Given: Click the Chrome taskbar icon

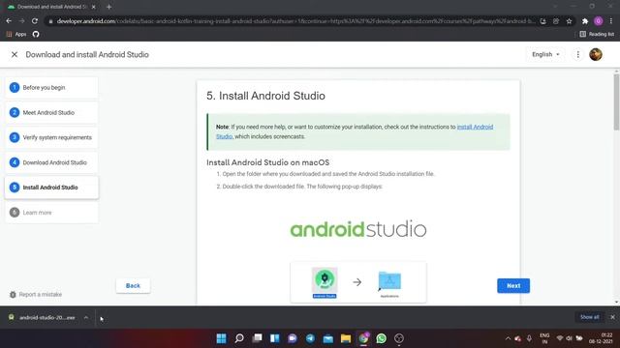Looking at the screenshot, I should 364,338.
